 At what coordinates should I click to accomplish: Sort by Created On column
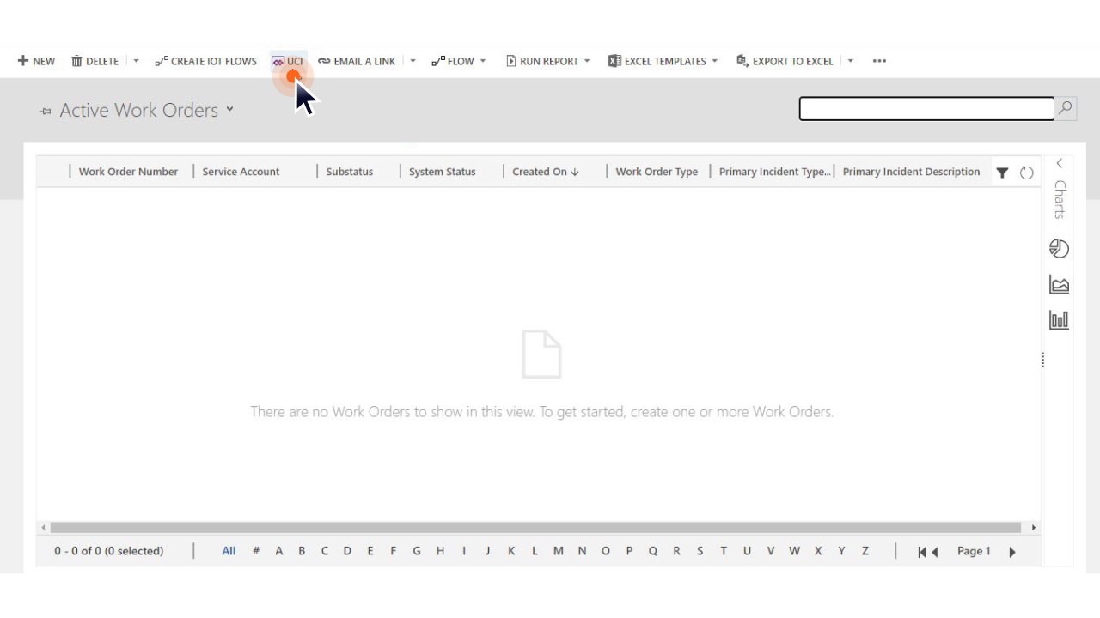tap(546, 172)
